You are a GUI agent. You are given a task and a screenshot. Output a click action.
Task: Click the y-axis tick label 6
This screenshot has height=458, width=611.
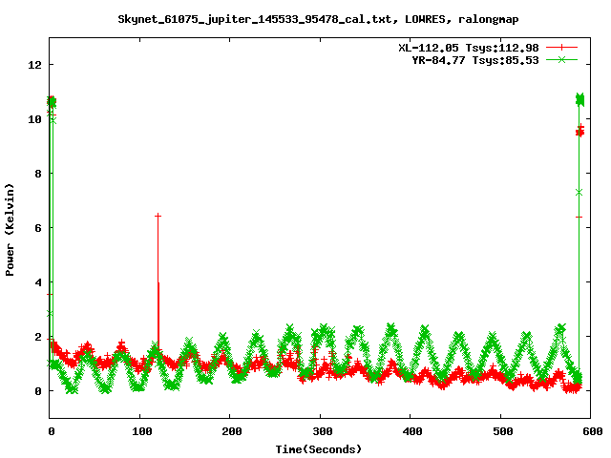[x=37, y=228]
